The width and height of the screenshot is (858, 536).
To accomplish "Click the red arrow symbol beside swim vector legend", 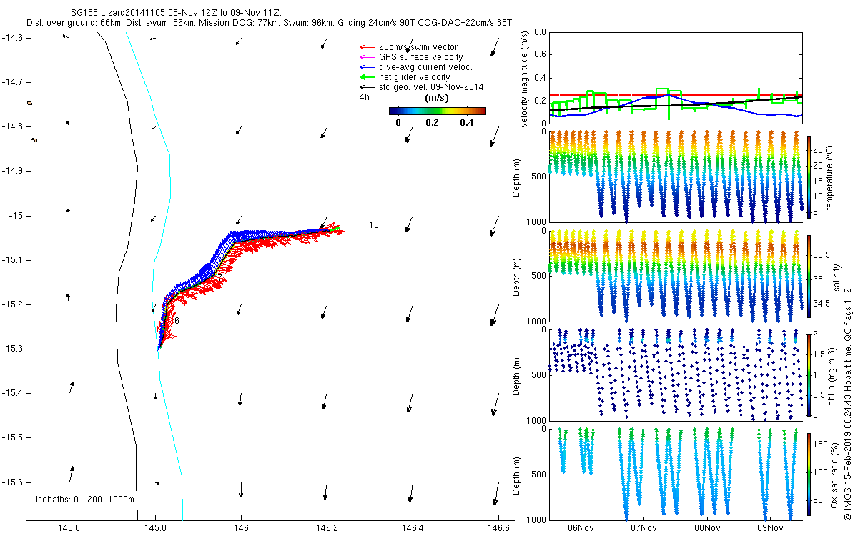I will pos(366,47).
